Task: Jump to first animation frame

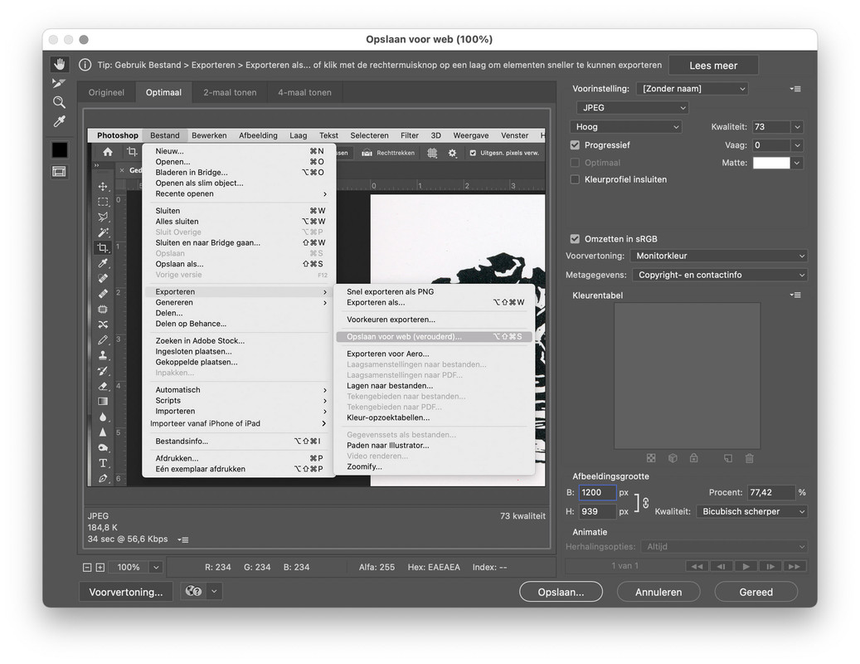Action: point(697,566)
